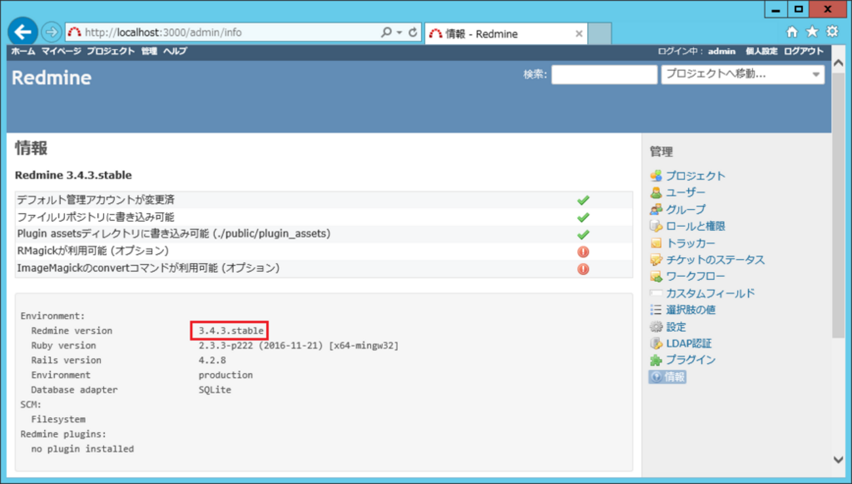Open the Favorites star icon
This screenshot has width=852, height=484.
click(x=812, y=31)
